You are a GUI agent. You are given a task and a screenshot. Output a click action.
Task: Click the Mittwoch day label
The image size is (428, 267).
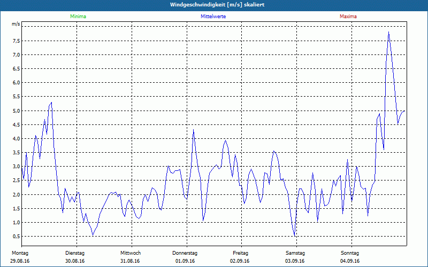(131, 253)
